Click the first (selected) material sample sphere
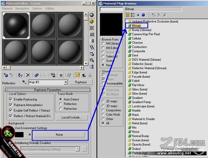208x158 pixels. tap(16, 26)
